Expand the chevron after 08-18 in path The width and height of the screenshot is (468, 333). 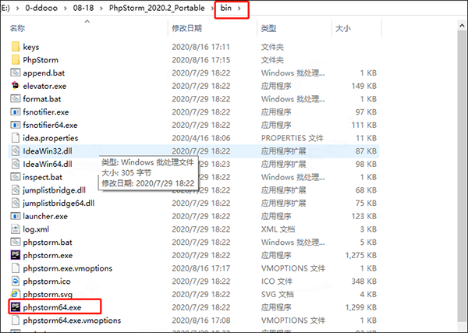click(x=101, y=9)
